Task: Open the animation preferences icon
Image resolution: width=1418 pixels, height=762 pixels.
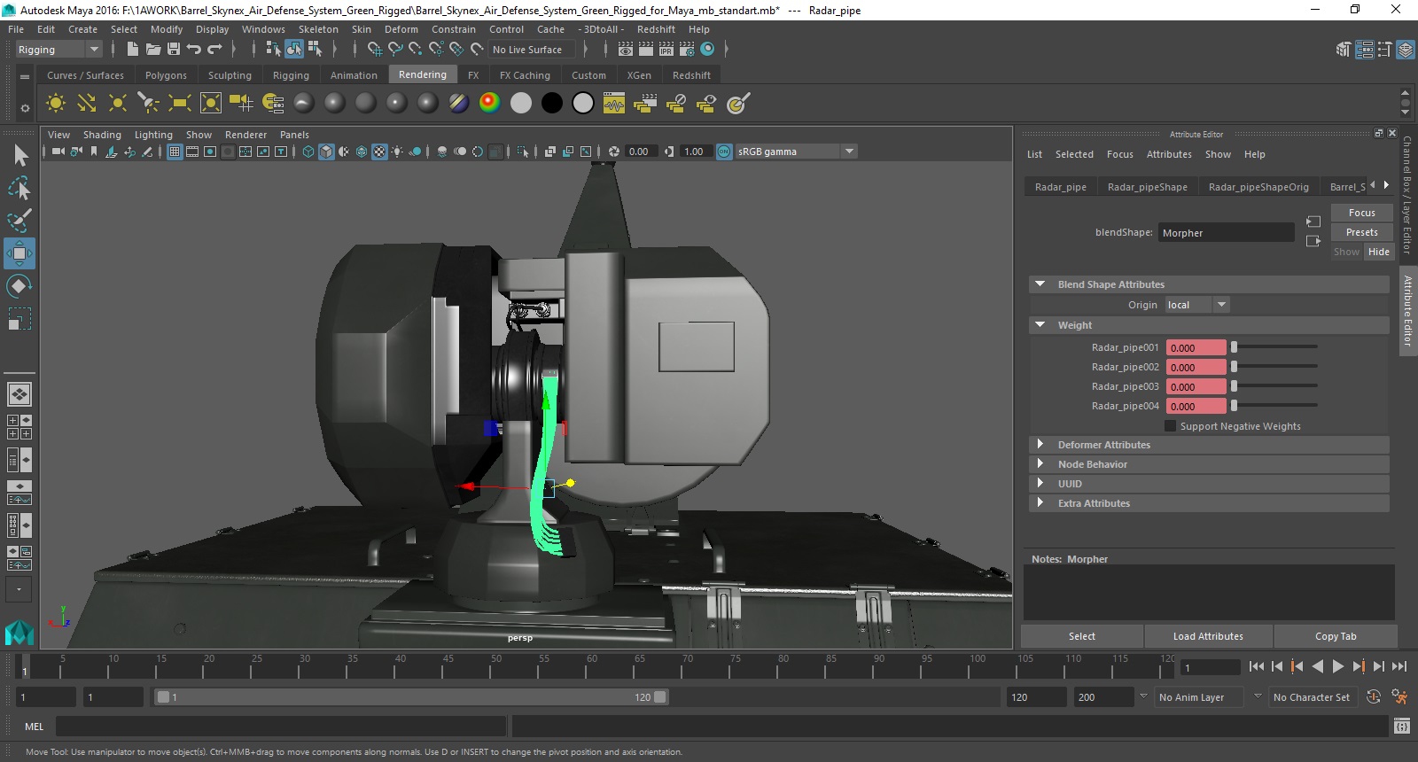Action: point(1399,697)
